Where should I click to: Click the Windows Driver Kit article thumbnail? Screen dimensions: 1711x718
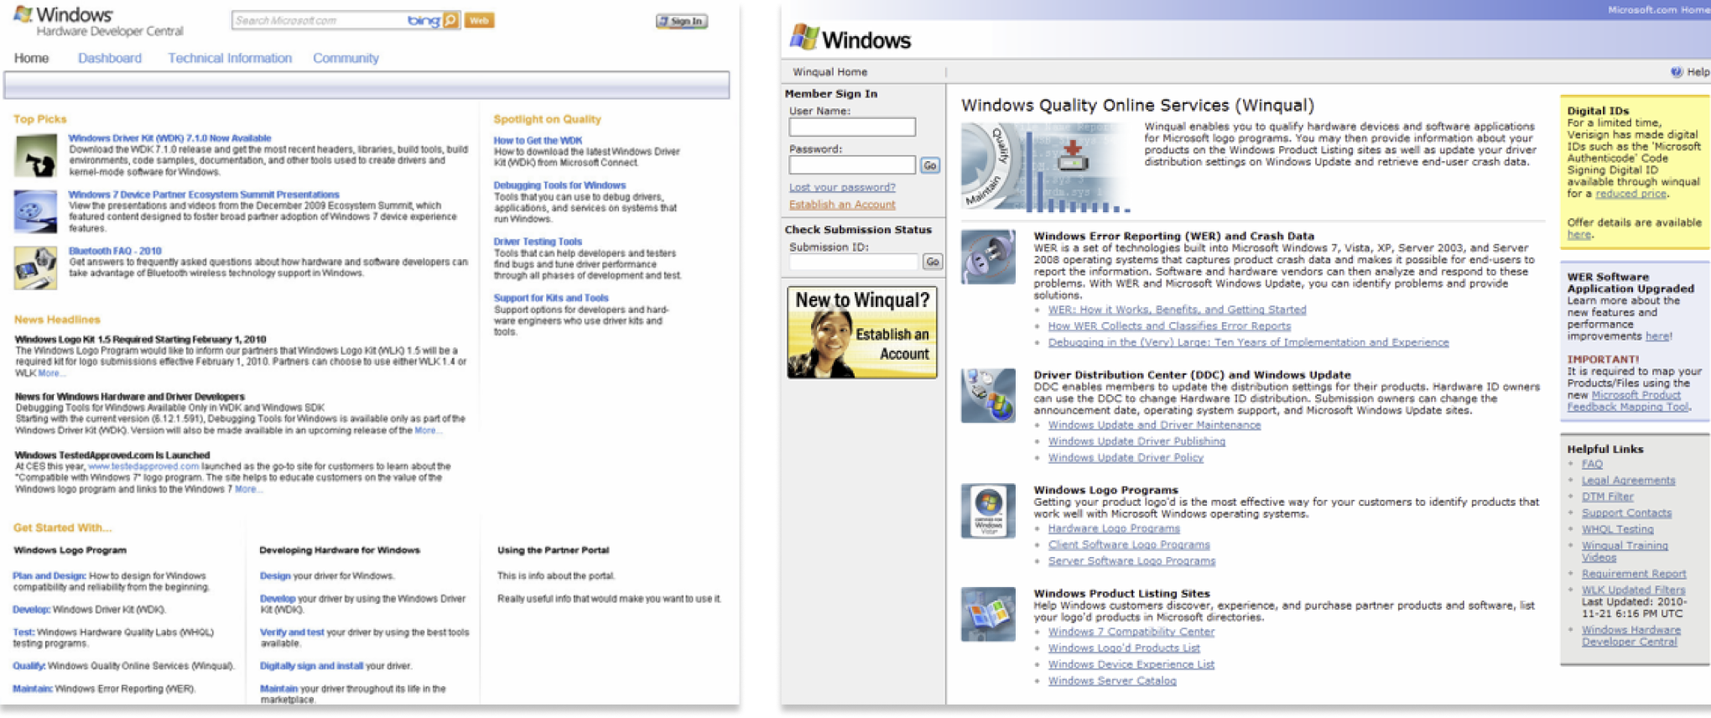coord(35,155)
